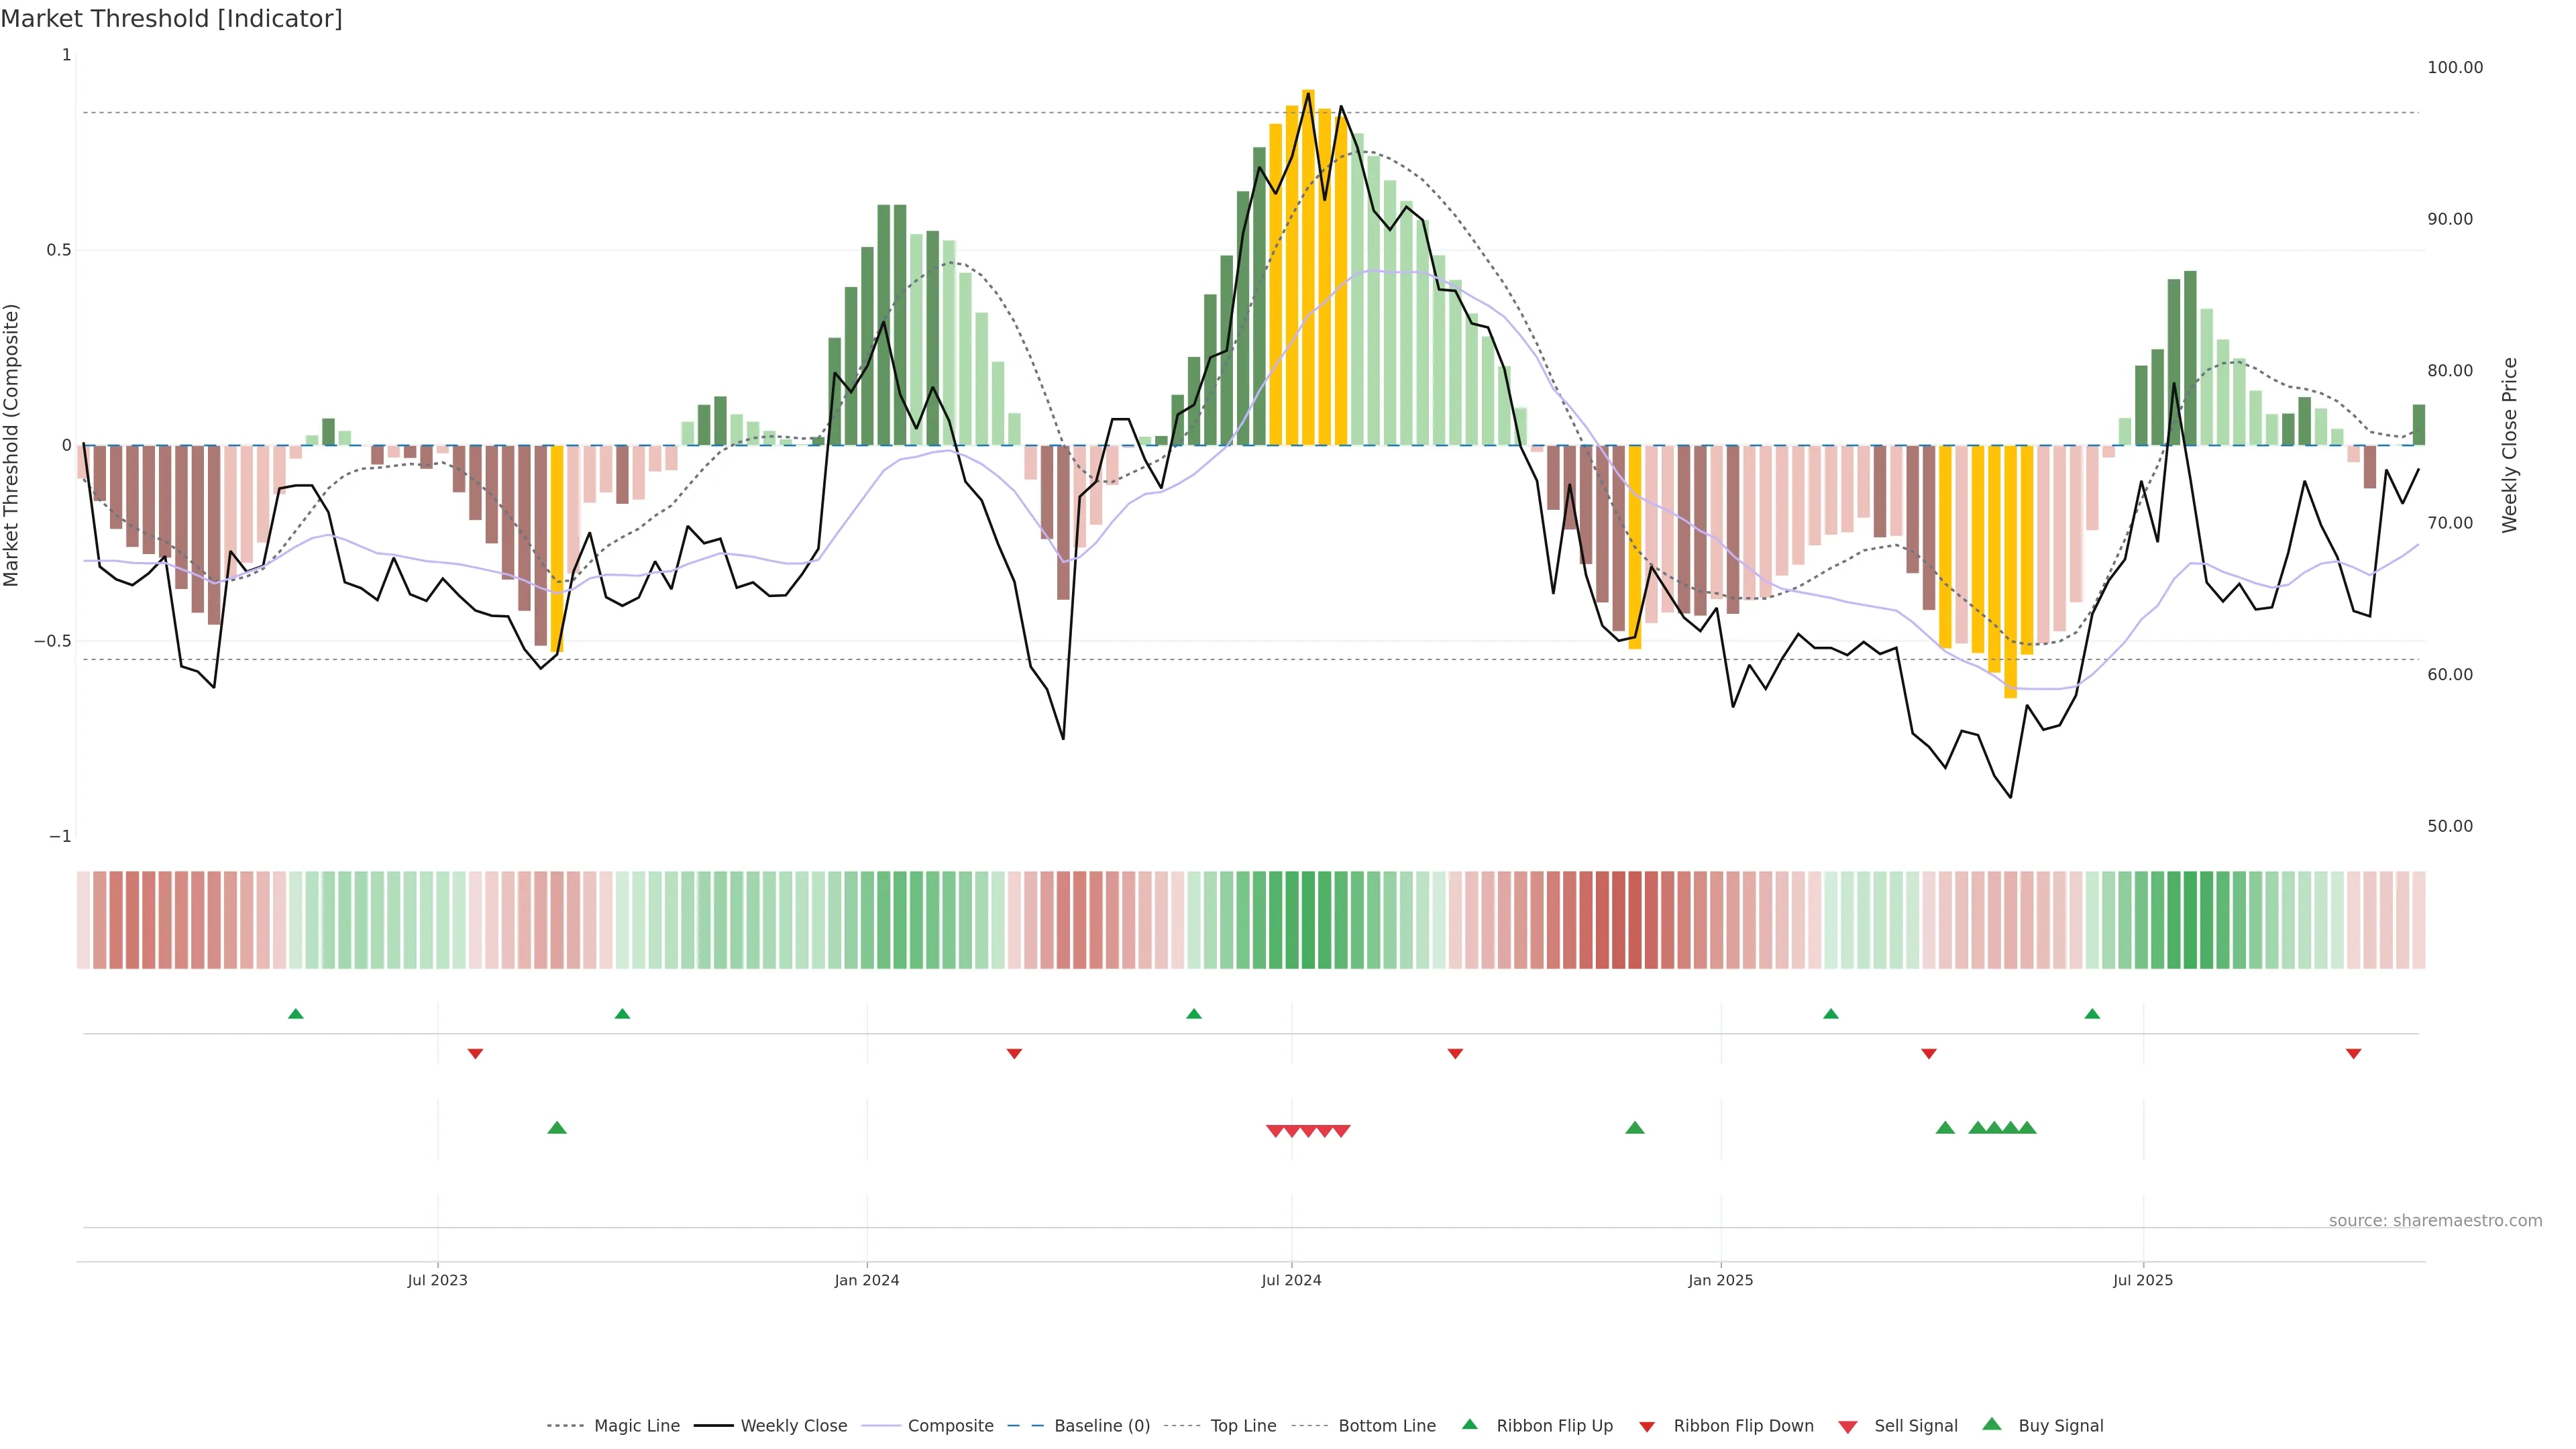Click the Ribbon Flip Down legend icon
The width and height of the screenshot is (2576, 1449).
point(1647,1427)
